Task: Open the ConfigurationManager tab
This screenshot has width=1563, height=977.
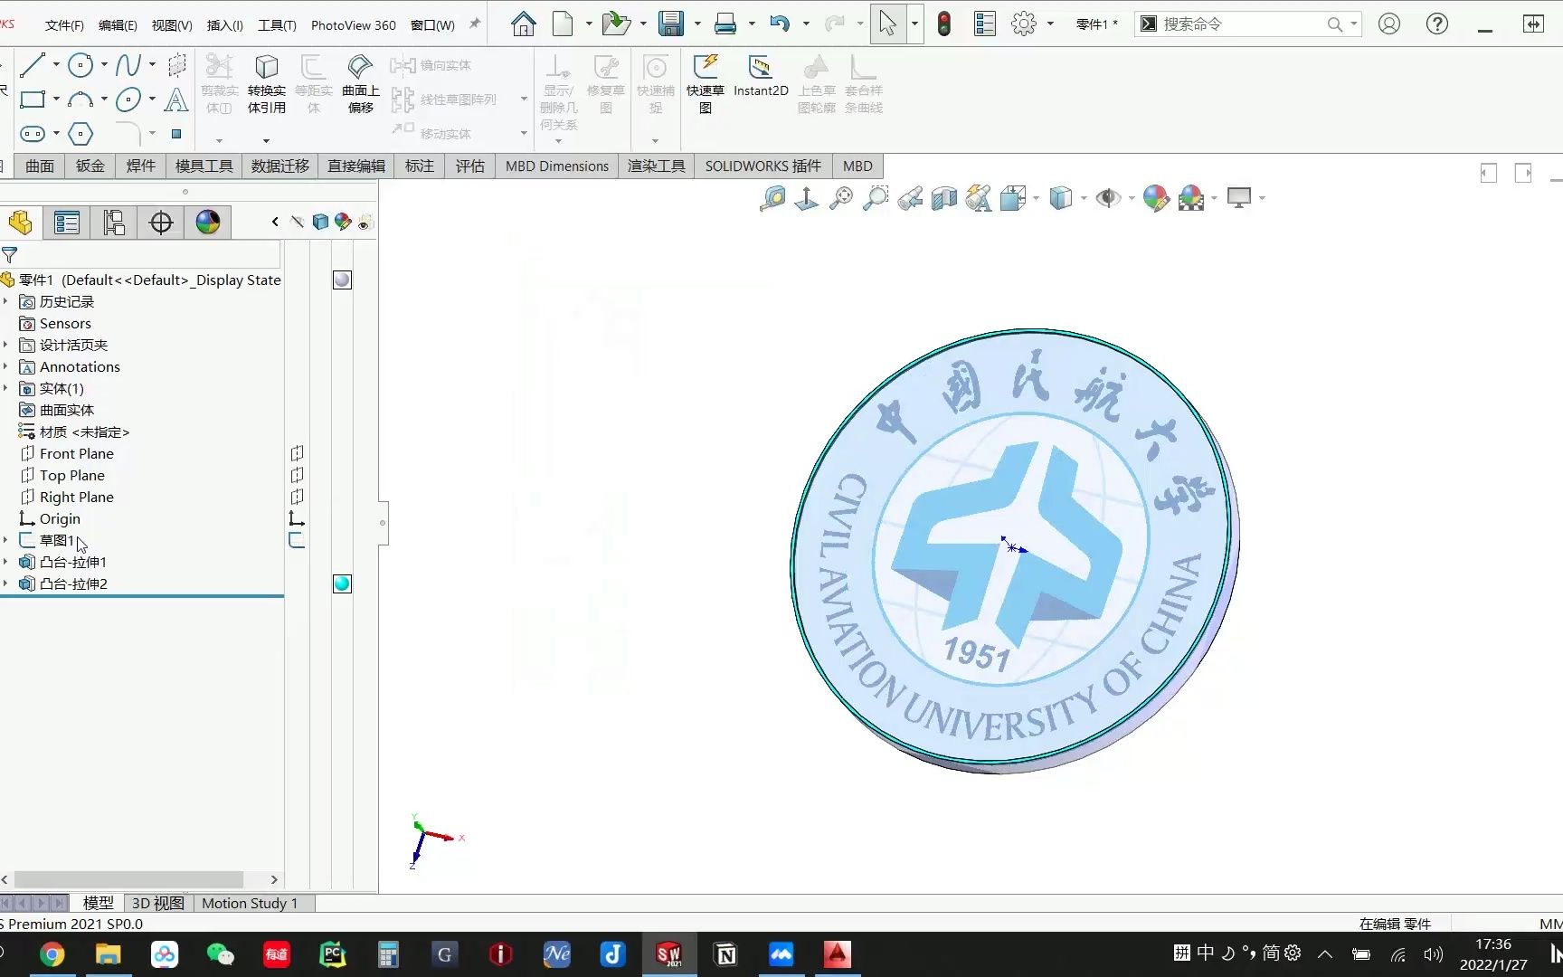Action: (x=114, y=223)
